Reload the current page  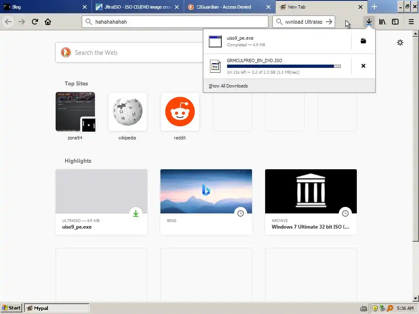[x=35, y=22]
